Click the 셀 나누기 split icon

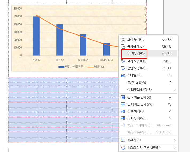[123, 118]
